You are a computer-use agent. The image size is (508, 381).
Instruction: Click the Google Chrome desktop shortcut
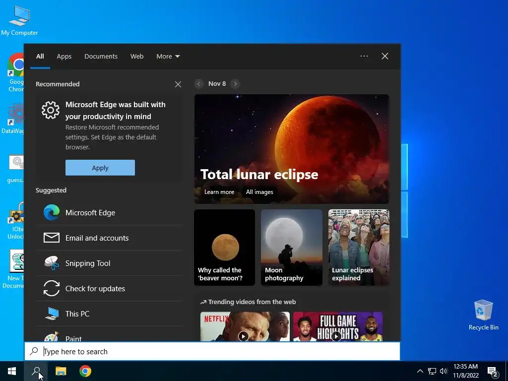coord(15,72)
